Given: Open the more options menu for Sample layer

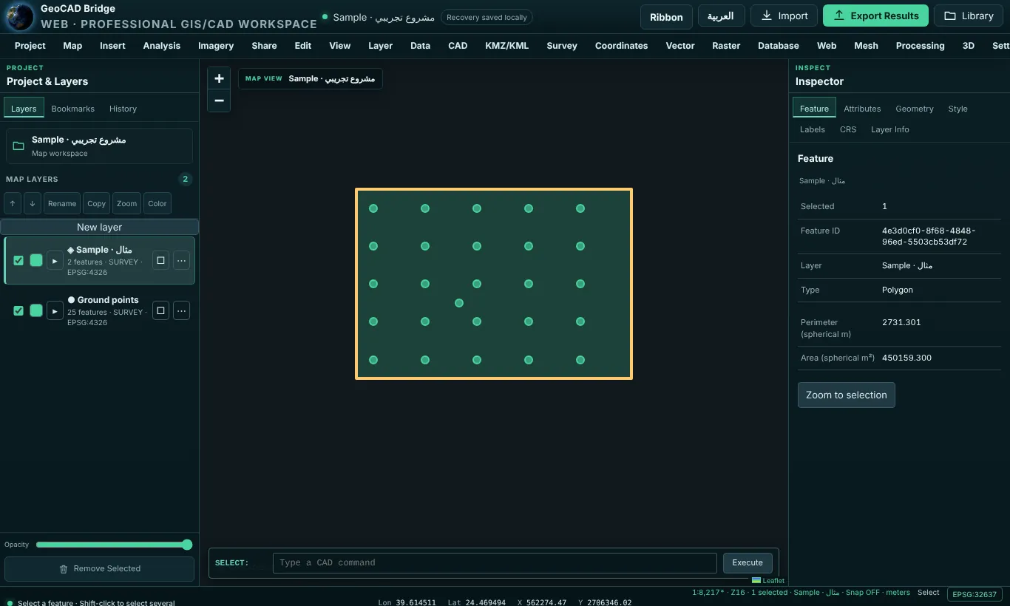Looking at the screenshot, I should [181, 260].
